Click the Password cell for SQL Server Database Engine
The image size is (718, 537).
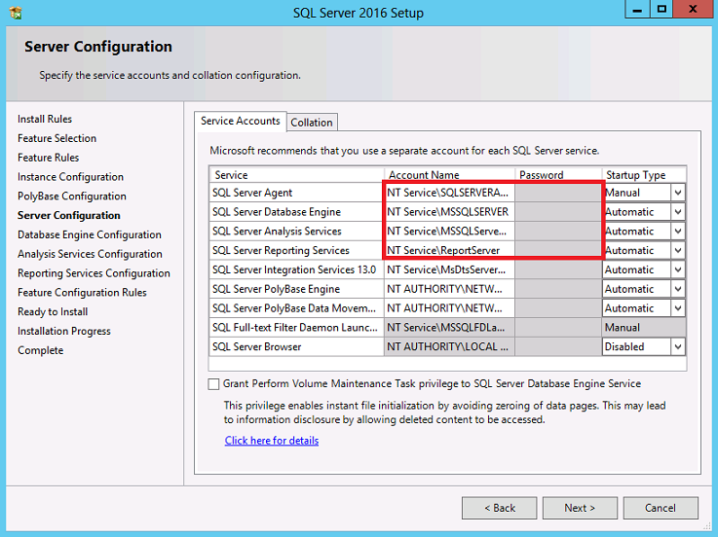point(558,212)
